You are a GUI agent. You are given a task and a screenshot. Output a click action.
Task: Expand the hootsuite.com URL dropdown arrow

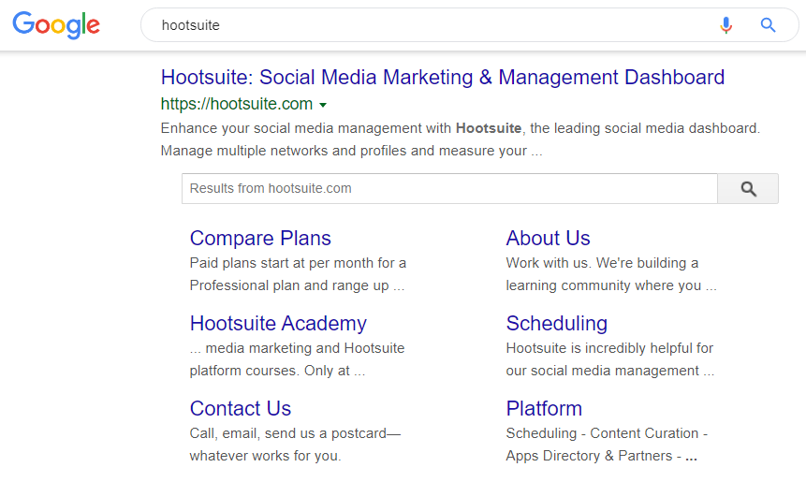[x=323, y=105]
